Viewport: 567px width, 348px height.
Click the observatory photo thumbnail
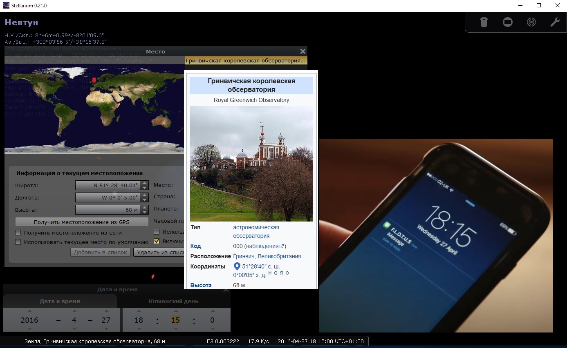251,164
